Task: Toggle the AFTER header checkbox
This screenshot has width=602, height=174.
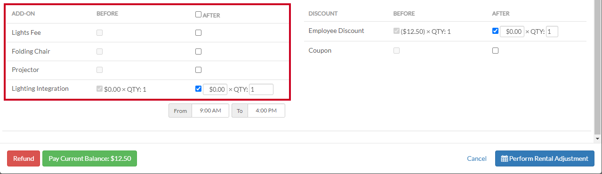Action: [198, 14]
